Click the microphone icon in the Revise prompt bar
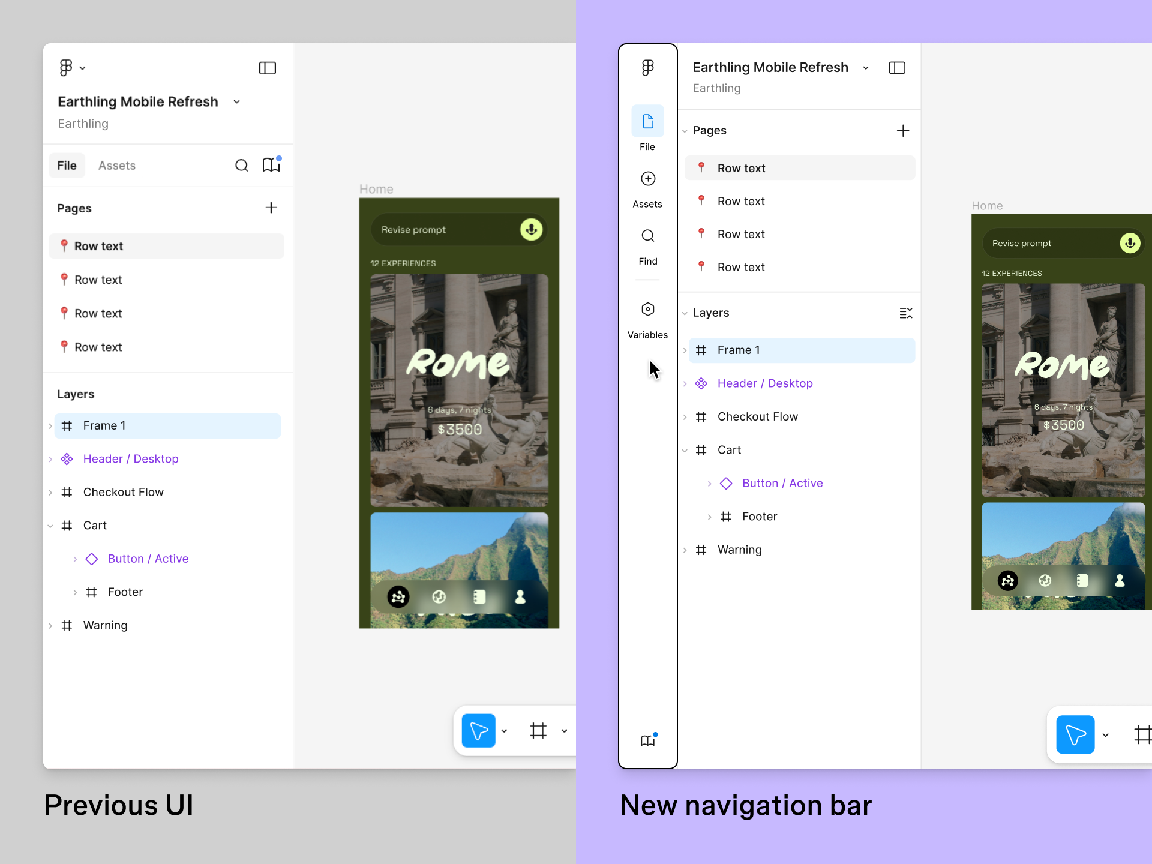 point(531,229)
